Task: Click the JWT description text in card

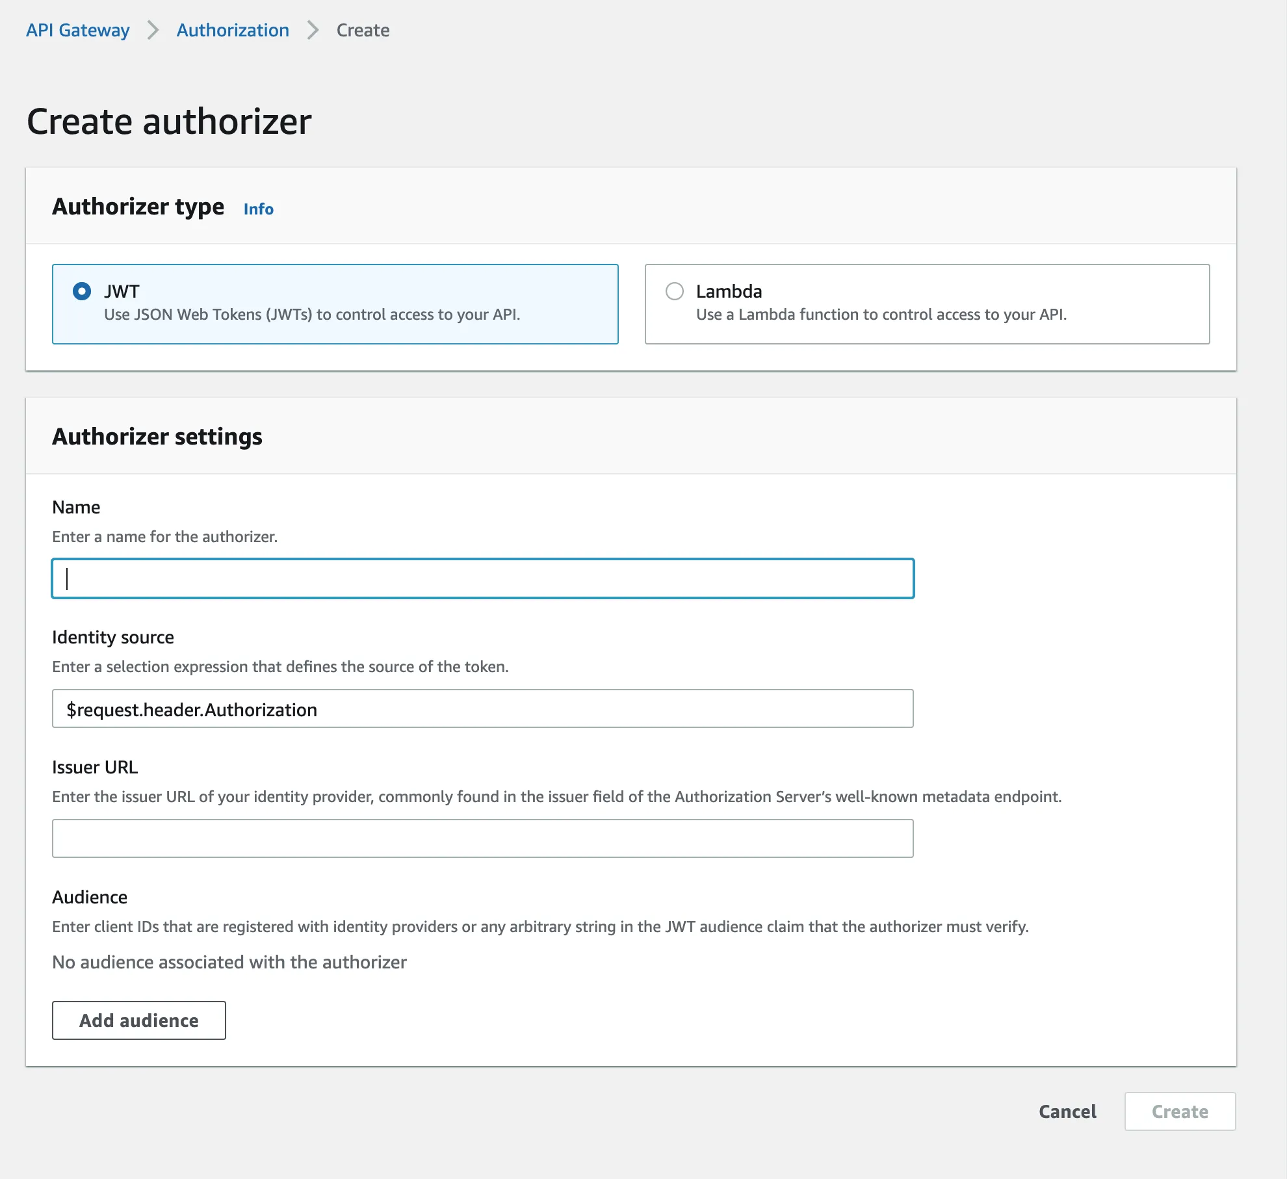Action: point(312,315)
